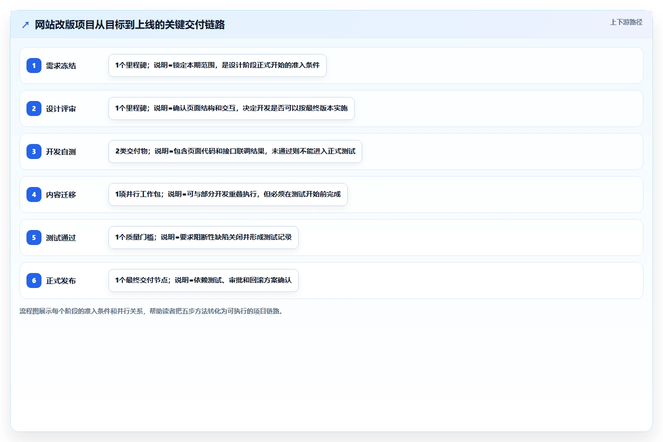Click the footer caption starting with 流程图展示
Screen dimensions: 663x442
click(x=152, y=311)
